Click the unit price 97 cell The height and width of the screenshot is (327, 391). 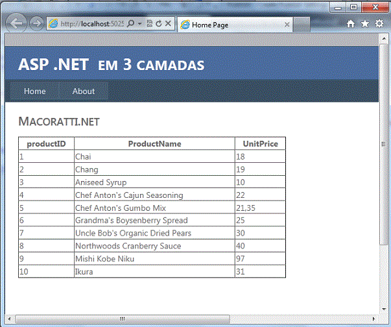260,258
